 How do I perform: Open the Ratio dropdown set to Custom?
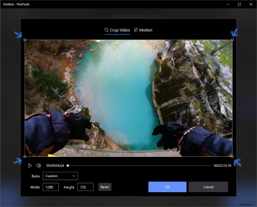point(60,176)
